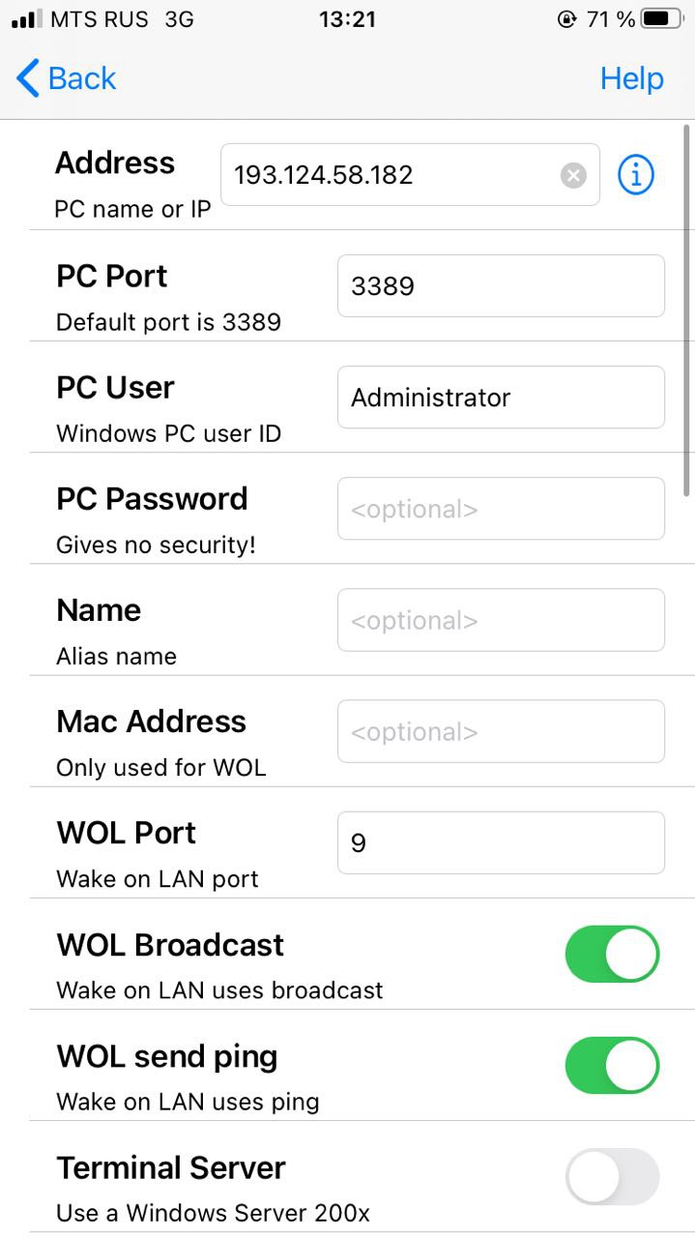Screen dimensions: 695x1238
Task: Enable the Terminal Server switch
Action: click(x=612, y=1176)
